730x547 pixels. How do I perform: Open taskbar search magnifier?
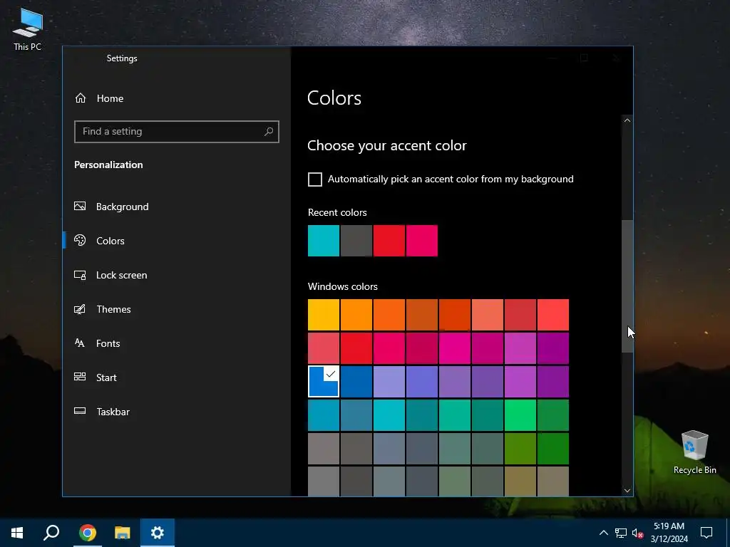51,533
